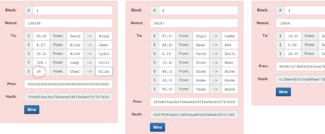325x134 pixels.
Task: Edit the 10.44 amount in Block 2
Action: (167, 63)
